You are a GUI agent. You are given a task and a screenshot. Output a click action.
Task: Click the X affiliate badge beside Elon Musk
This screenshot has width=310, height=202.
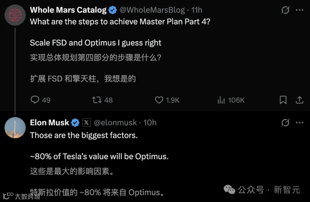(x=86, y=123)
